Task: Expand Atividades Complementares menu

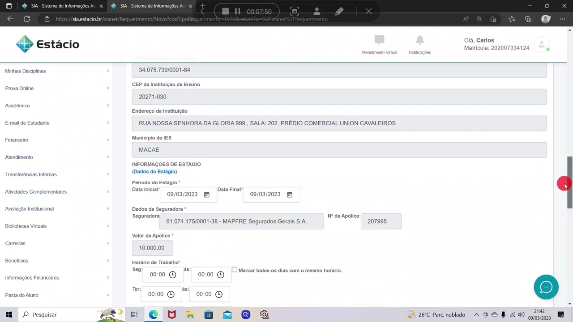Action: pos(57,191)
